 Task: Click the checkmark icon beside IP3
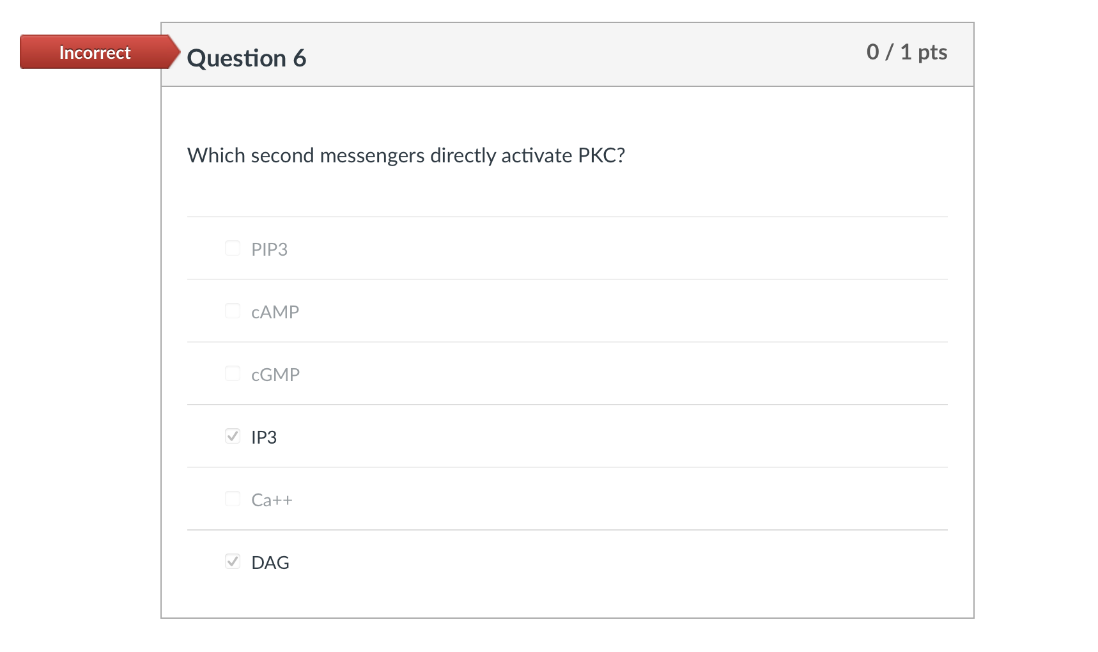(x=231, y=436)
